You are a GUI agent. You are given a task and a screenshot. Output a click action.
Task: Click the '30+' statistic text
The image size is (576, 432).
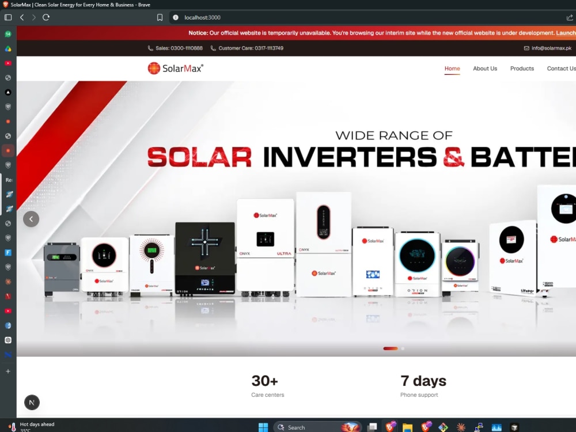pos(264,381)
